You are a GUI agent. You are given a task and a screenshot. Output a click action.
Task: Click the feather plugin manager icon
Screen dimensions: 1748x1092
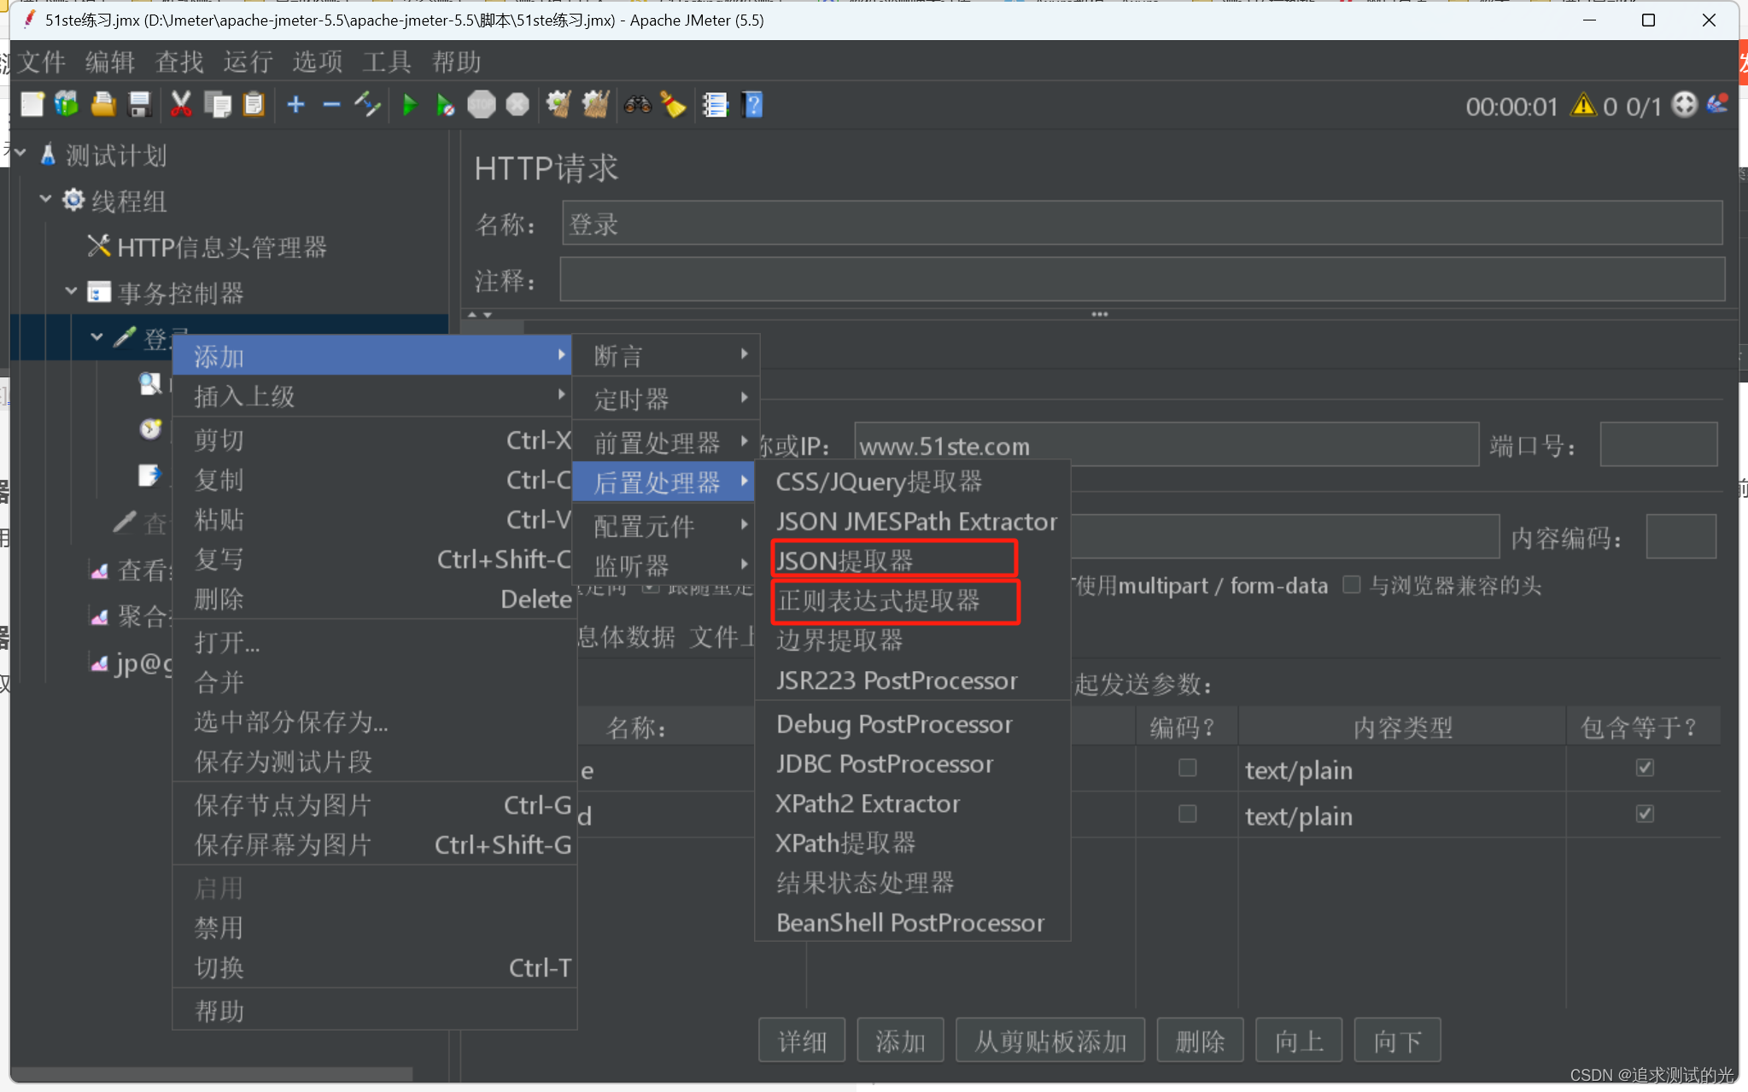coord(1716,104)
